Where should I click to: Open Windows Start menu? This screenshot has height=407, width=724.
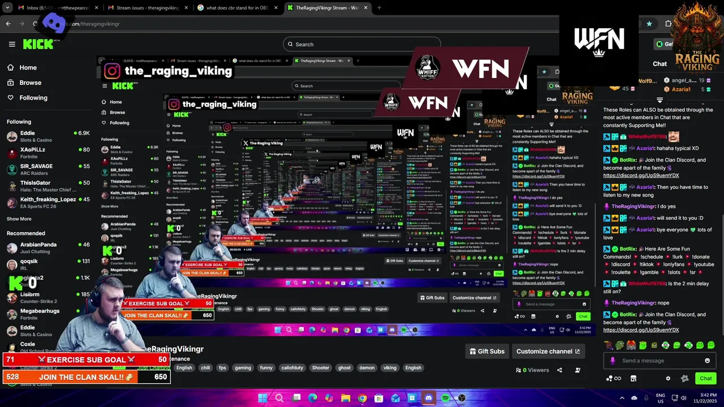point(262,398)
